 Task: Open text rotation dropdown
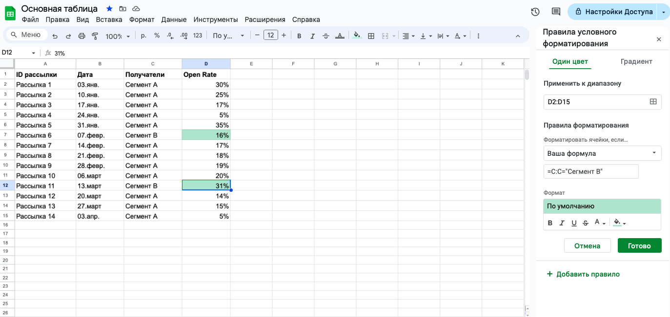tap(460, 36)
